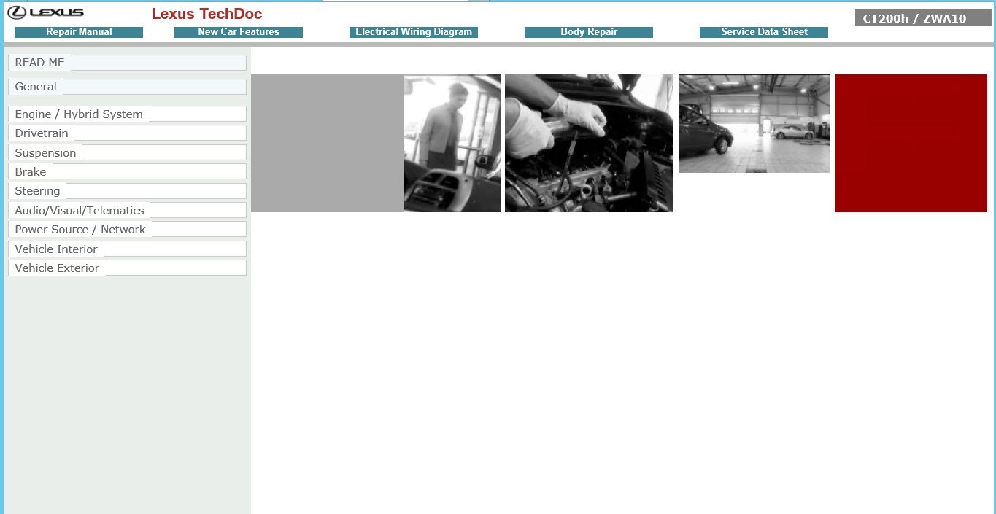Open the Body Repair tab
Screen dimensions: 996x514
[589, 32]
